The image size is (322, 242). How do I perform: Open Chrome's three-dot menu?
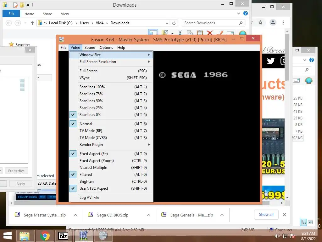point(283,22)
